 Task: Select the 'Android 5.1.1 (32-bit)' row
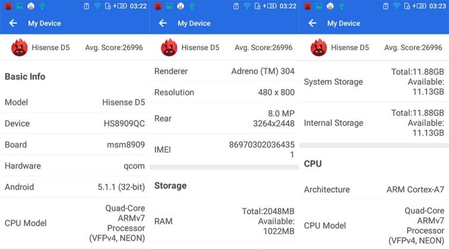click(x=75, y=187)
